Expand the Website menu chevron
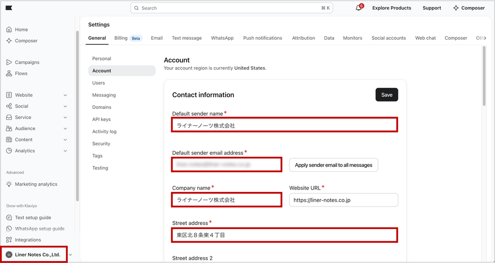The width and height of the screenshot is (495, 263). 65,95
